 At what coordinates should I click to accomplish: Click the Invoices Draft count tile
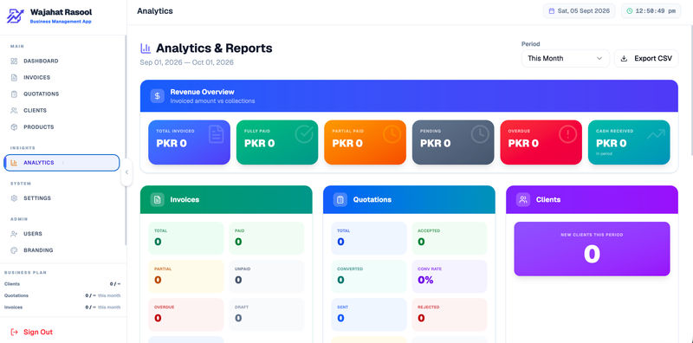(x=267, y=314)
